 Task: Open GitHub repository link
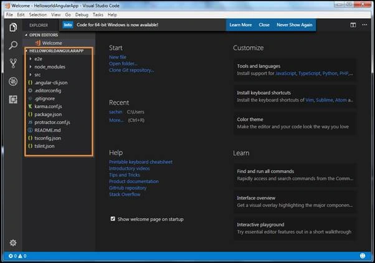128,188
